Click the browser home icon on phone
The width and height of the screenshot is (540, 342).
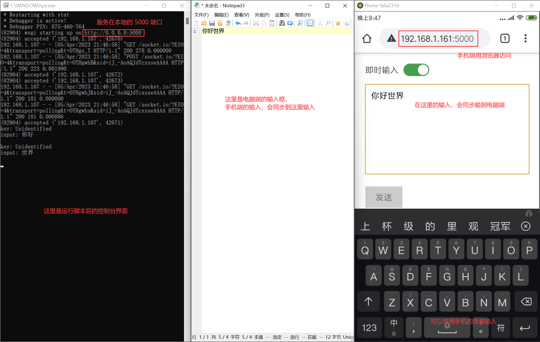pos(367,38)
